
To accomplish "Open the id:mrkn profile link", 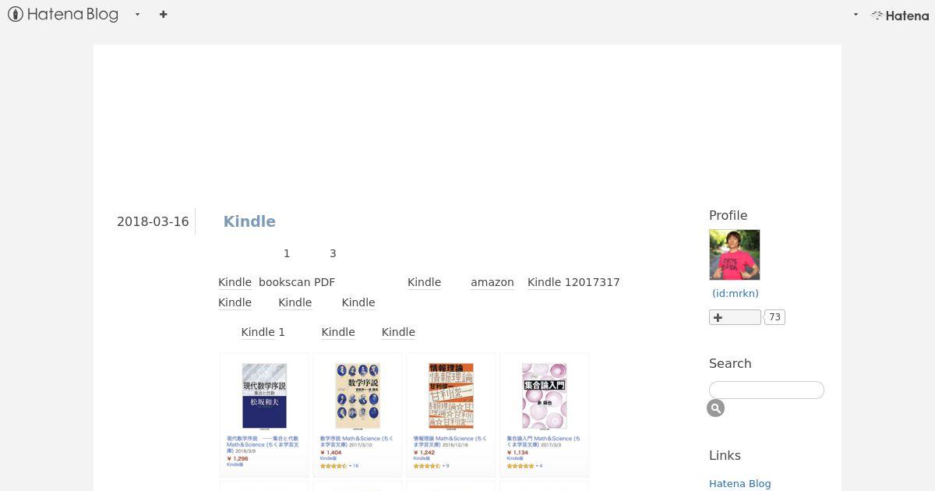I will coord(736,293).
